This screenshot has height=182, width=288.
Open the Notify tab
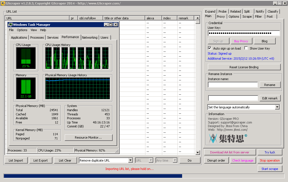[260, 11]
